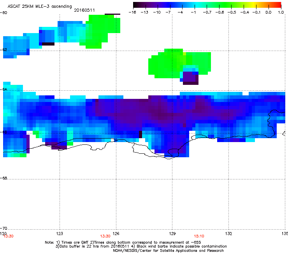Screen dimensions: 288x253
Task: Click the '-70' latitude axis label
Action: click(4, 228)
